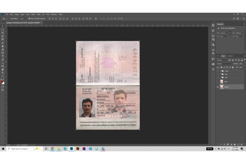
Task: Click the white background color swatch
Action: click(3, 83)
